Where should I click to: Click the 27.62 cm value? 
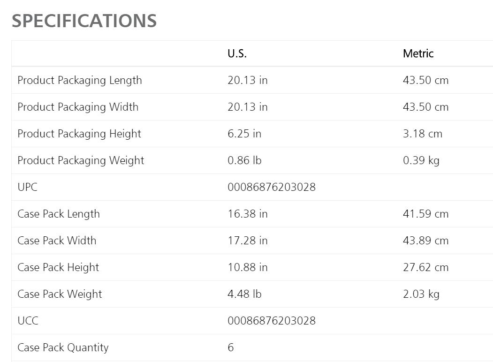tap(426, 267)
